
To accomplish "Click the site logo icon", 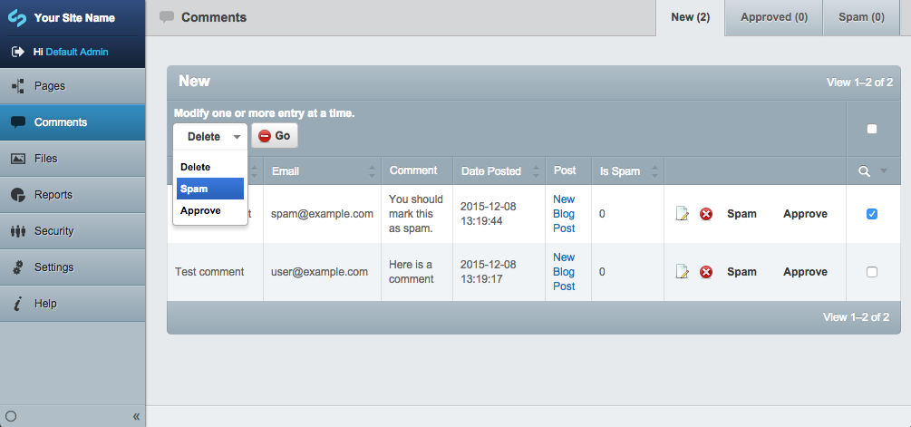I will click(17, 17).
